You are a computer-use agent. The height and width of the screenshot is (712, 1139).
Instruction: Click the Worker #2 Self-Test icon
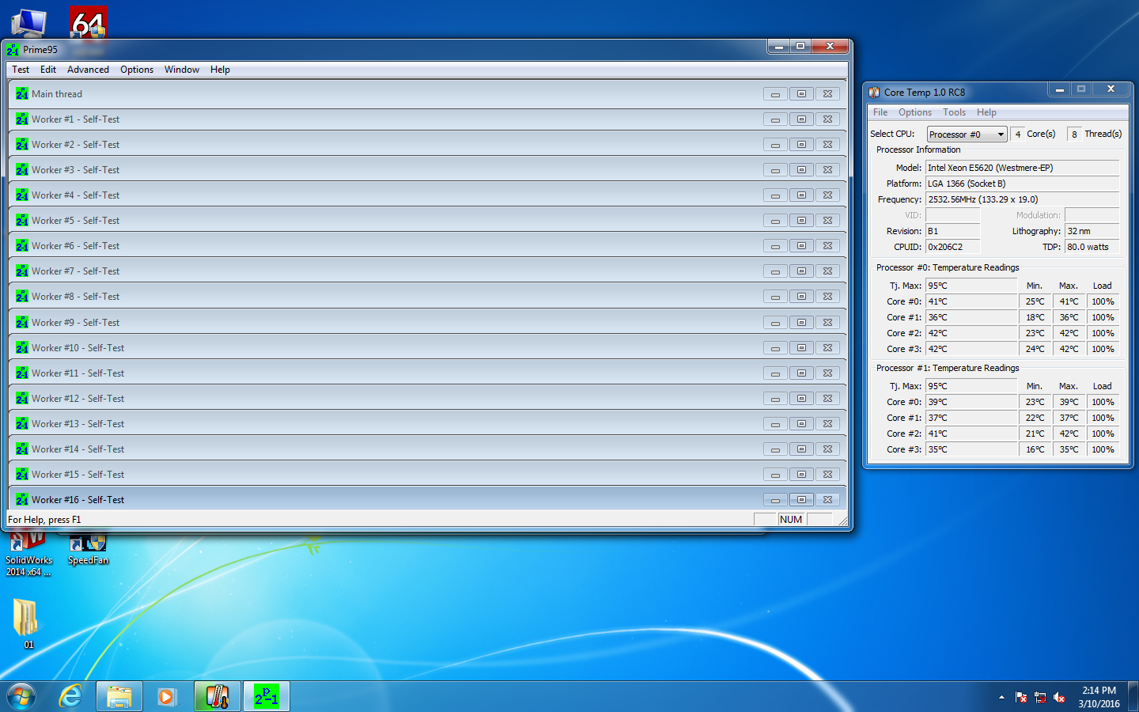22,145
